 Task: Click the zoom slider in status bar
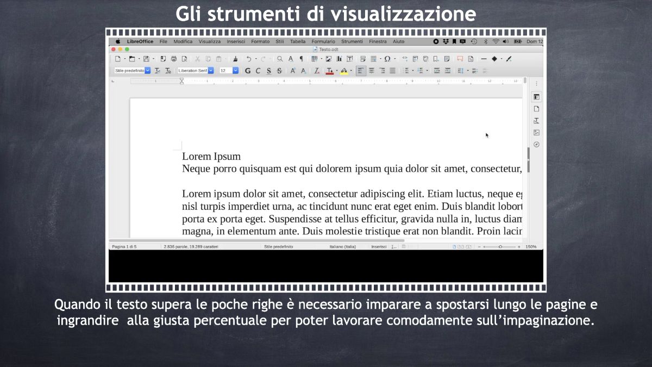[x=500, y=247]
